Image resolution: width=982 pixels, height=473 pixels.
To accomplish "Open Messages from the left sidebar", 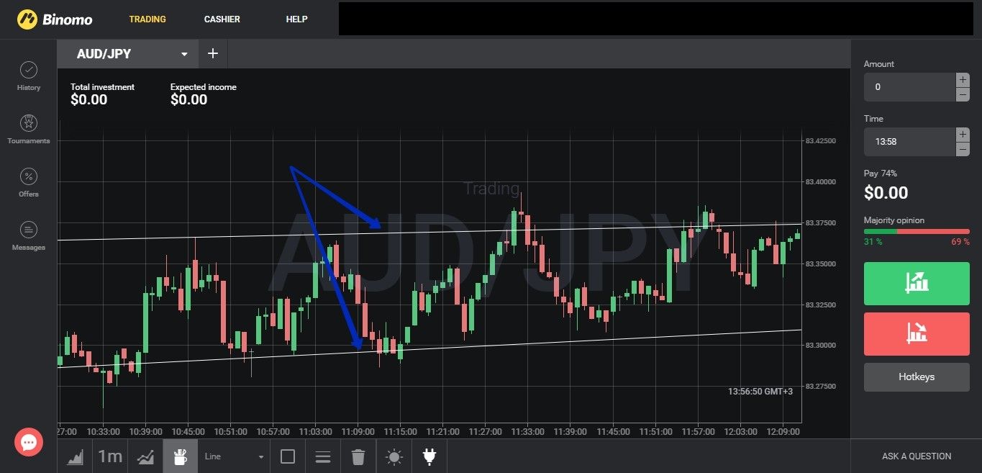I will [29, 235].
